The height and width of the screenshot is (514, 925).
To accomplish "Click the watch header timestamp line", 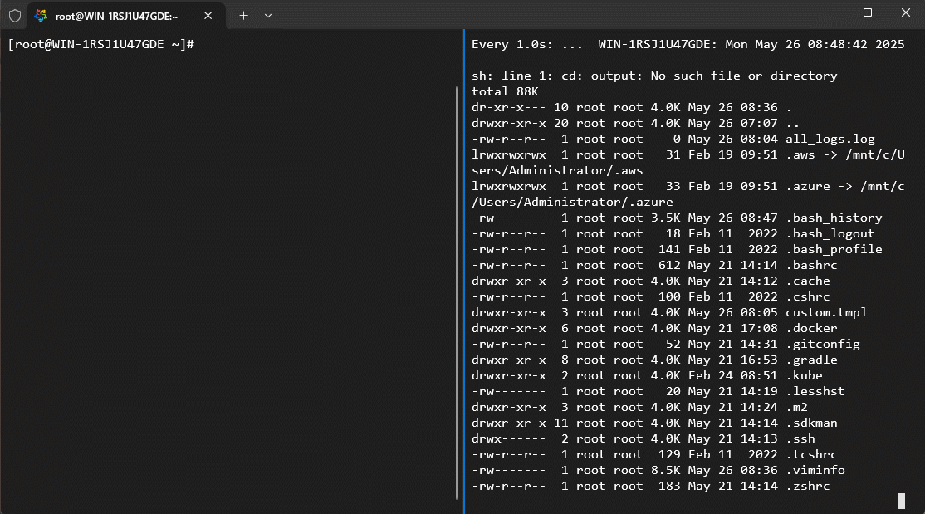I will (x=688, y=44).
